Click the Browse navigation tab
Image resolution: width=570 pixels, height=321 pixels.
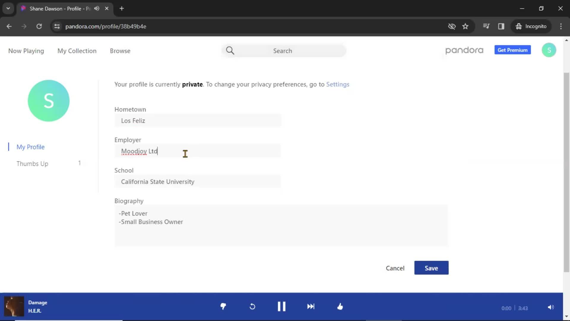coord(120,51)
